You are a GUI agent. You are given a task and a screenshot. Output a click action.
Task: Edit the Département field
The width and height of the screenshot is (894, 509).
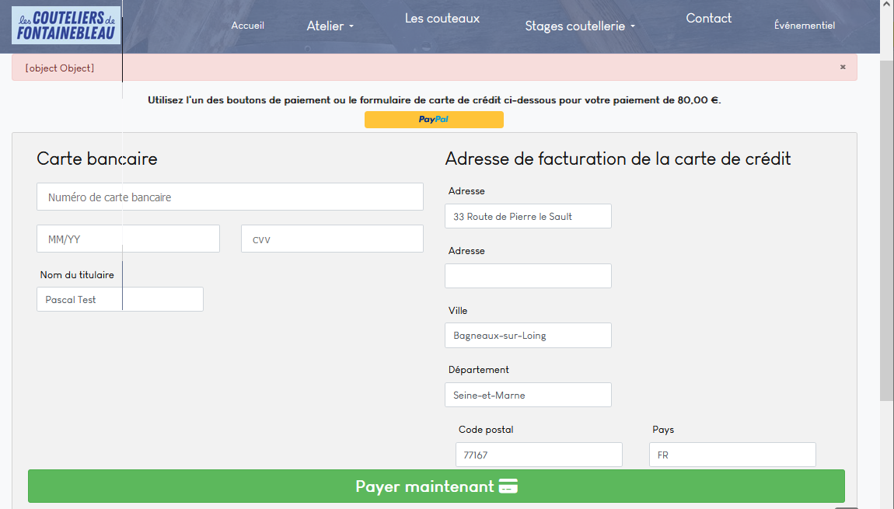528,395
